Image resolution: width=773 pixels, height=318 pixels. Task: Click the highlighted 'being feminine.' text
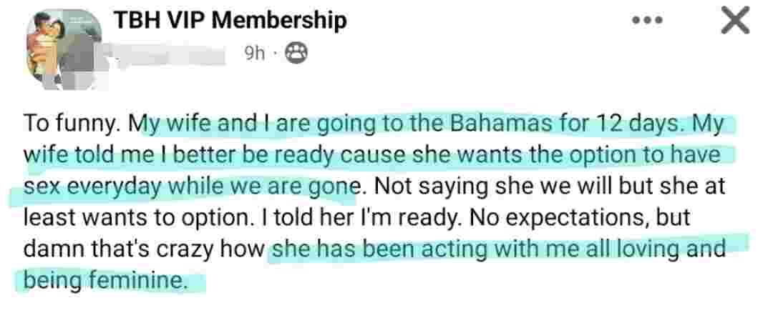click(x=106, y=281)
